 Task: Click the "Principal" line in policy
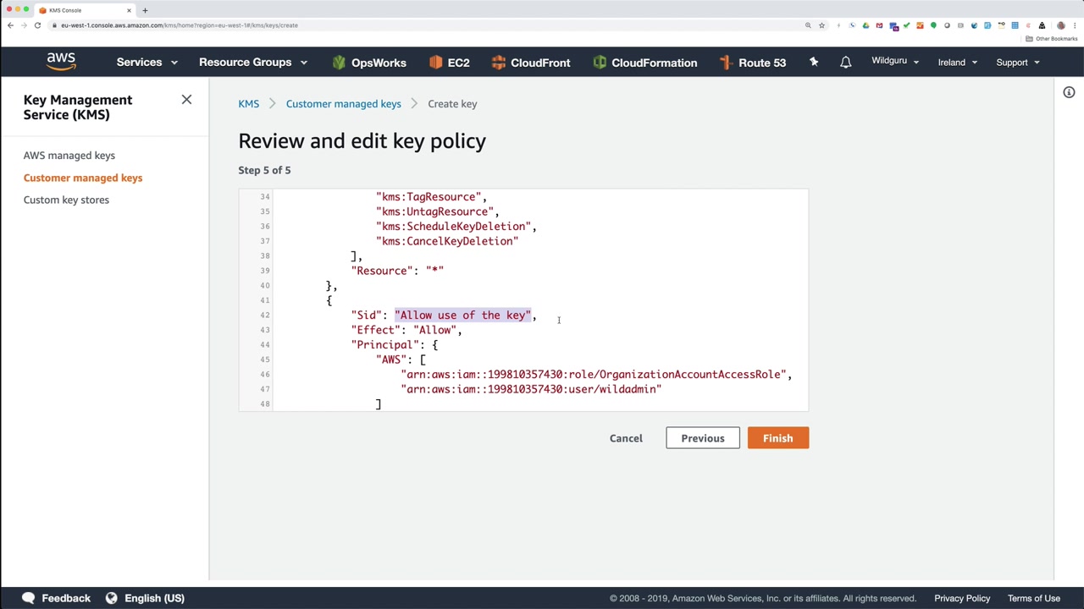pos(395,345)
